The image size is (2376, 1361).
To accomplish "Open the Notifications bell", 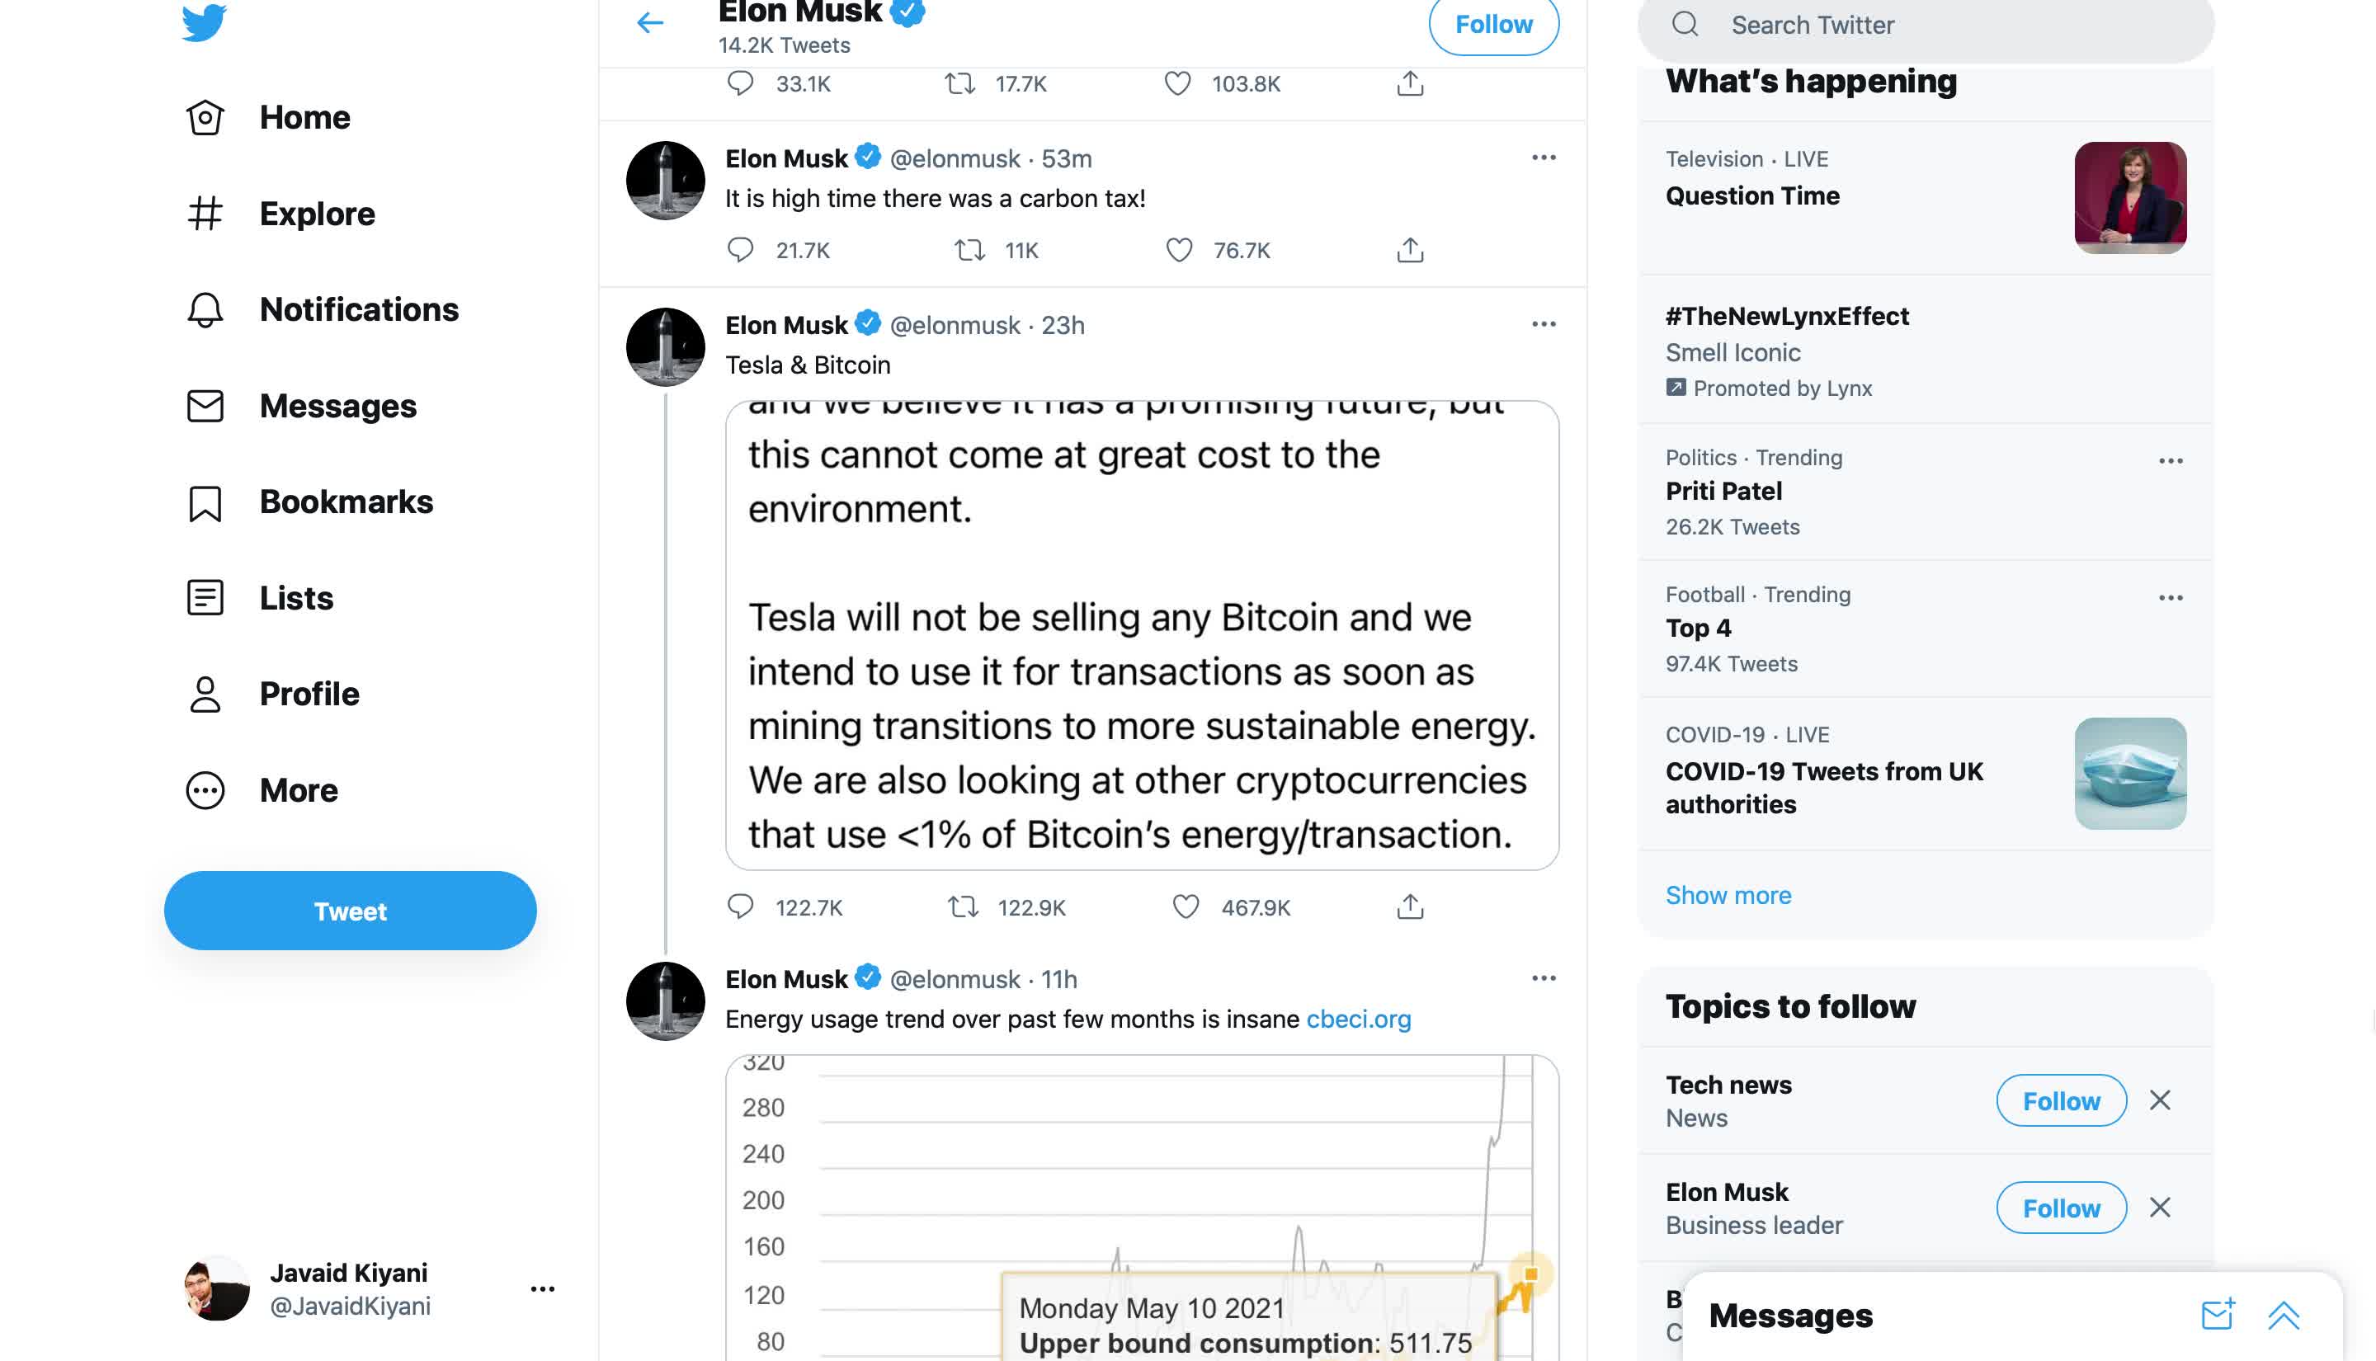I will (x=205, y=309).
